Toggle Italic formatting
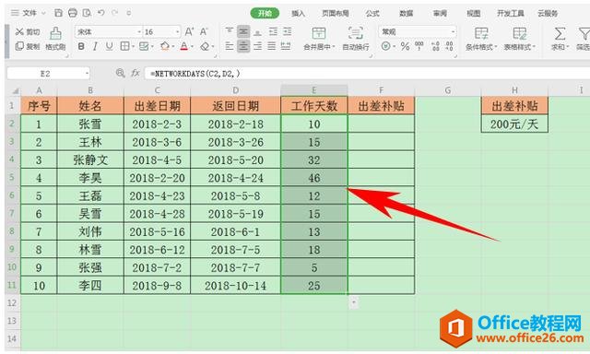This screenshot has width=590, height=354. point(95,46)
